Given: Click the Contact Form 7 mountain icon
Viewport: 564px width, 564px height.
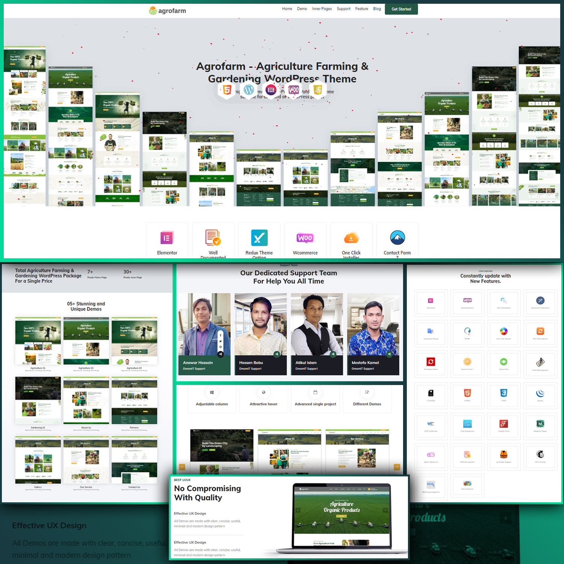Looking at the screenshot, I should (397, 238).
